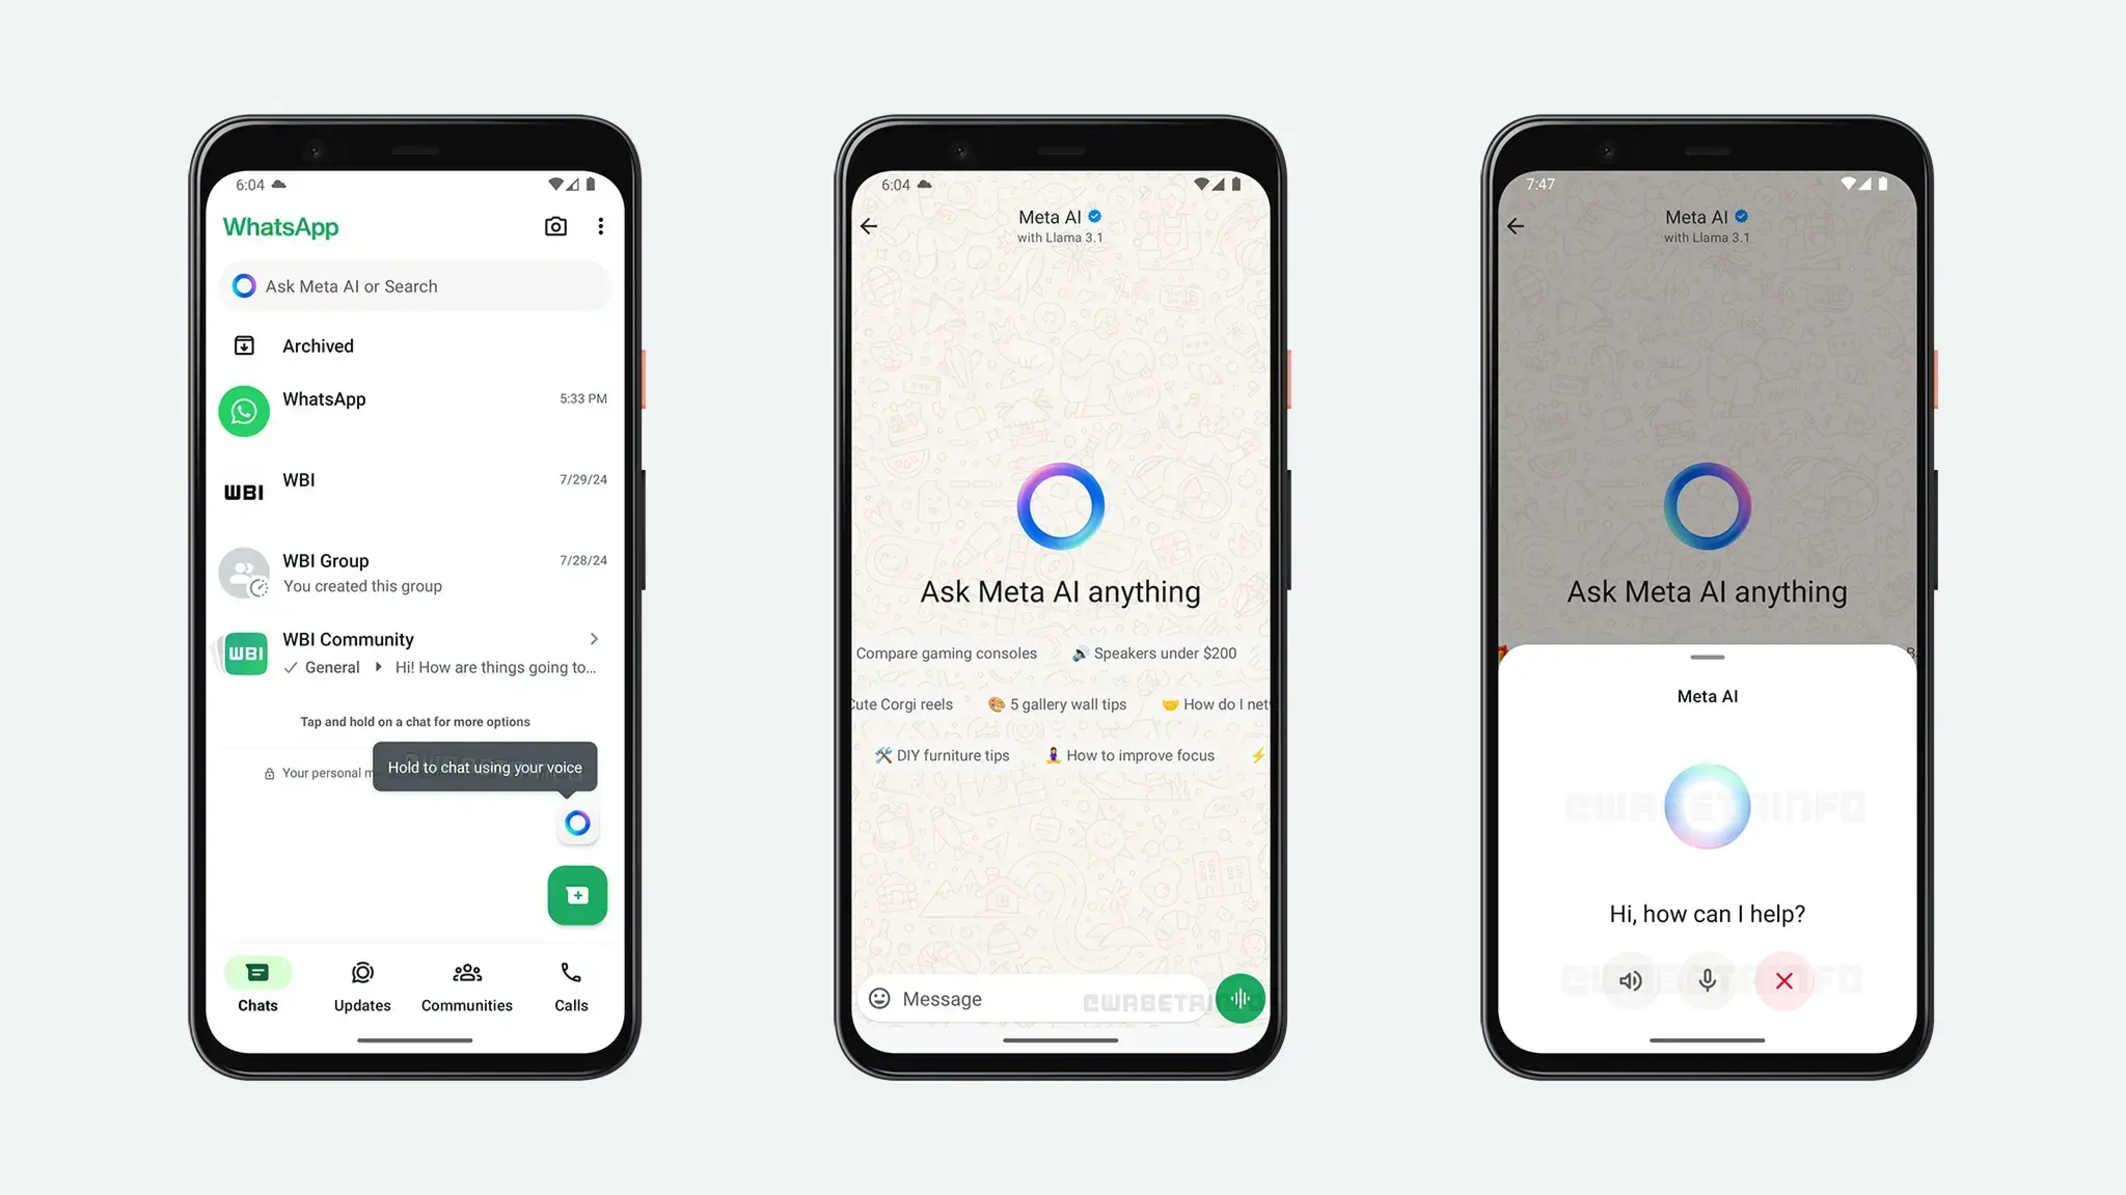
Task: Tap the audio waveform record button
Action: [1239, 998]
